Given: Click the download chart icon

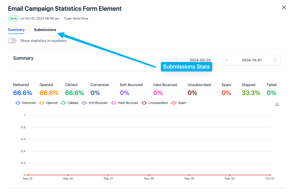Looking at the screenshot, I should click(277, 104).
